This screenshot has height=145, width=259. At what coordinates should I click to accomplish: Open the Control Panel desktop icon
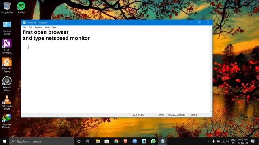click(x=7, y=28)
